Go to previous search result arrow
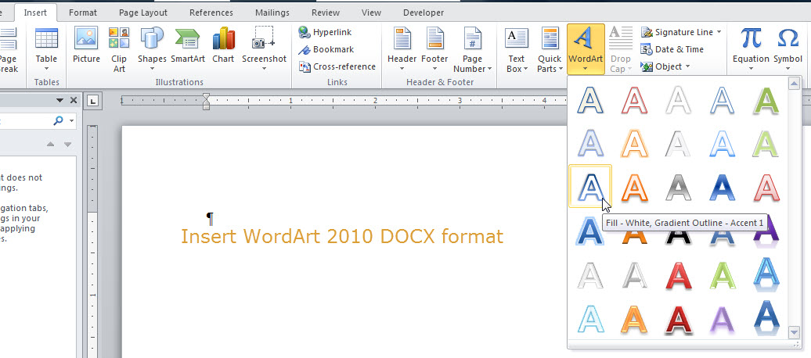Screen dimensions: 811x358 pyautogui.click(x=50, y=145)
